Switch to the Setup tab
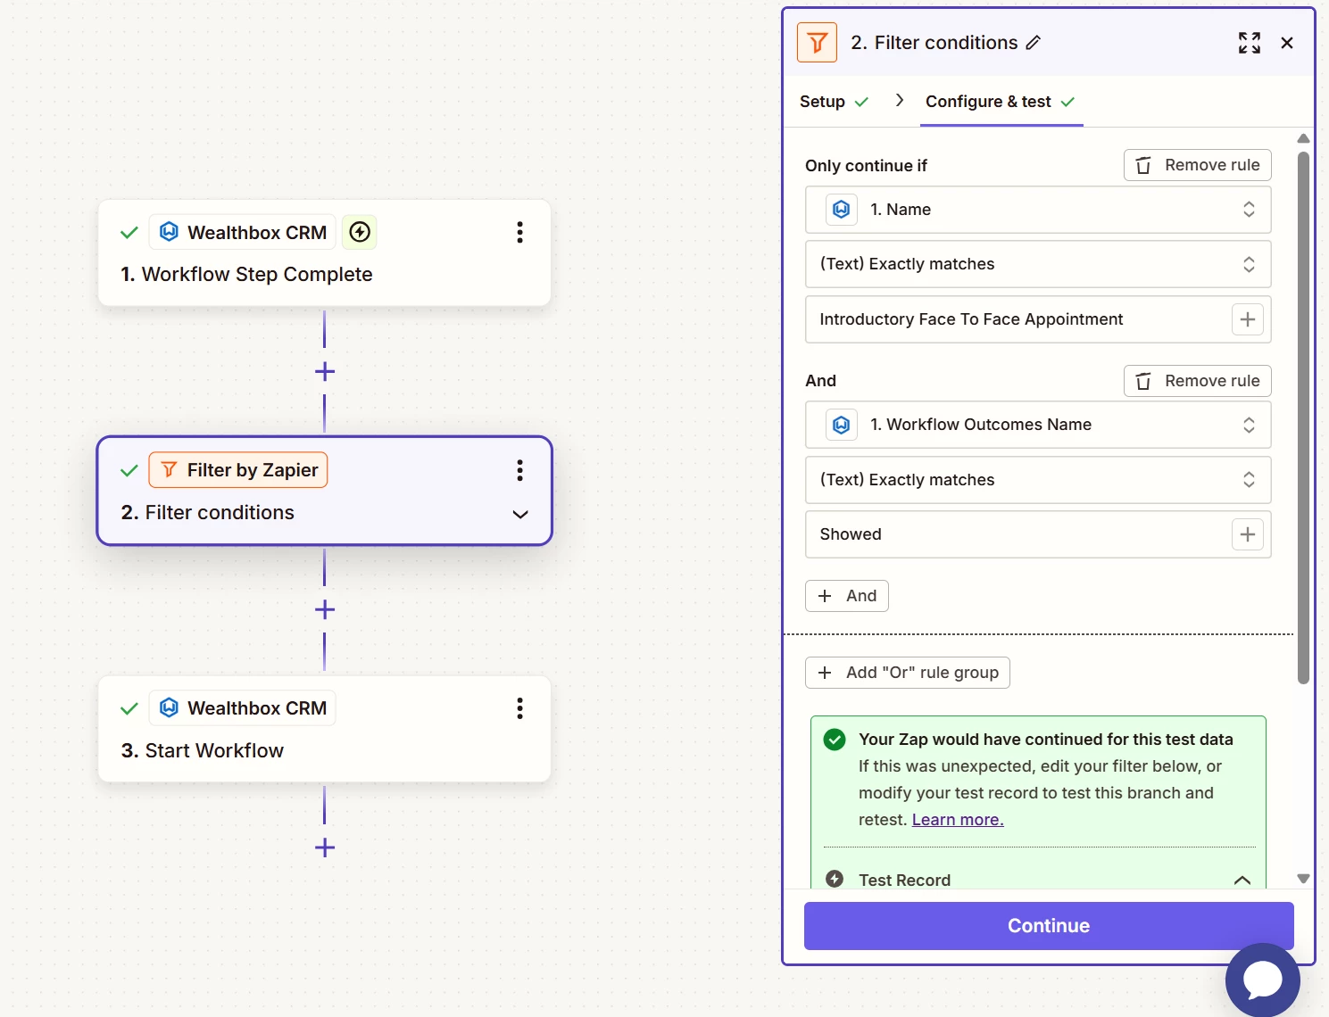The height and width of the screenshot is (1017, 1329). click(x=834, y=102)
